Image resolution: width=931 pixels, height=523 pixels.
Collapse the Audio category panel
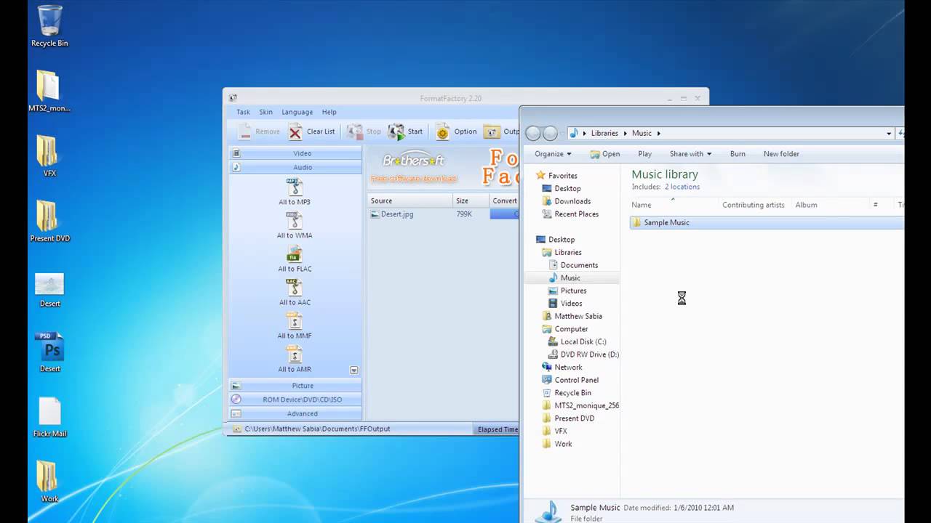(x=296, y=167)
